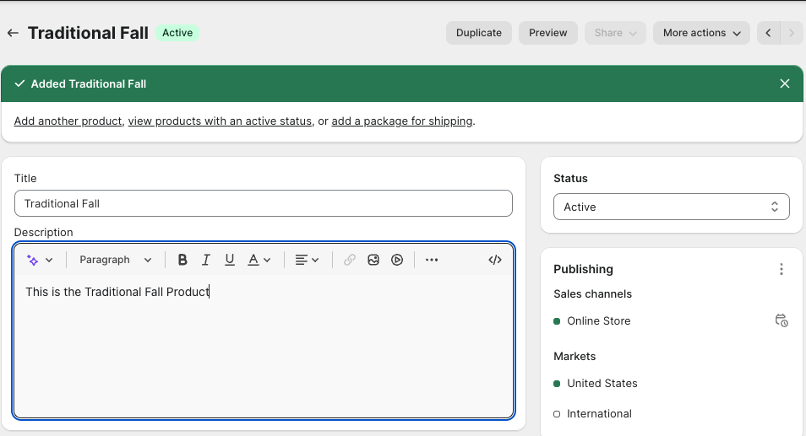Open the text alignment menu

(307, 260)
